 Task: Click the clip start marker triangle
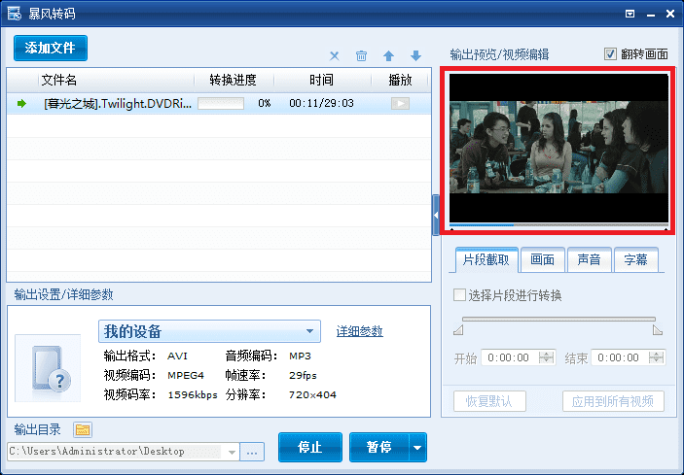458,330
